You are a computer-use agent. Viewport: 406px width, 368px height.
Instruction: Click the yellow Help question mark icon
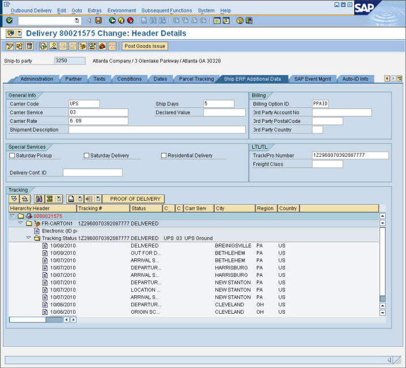pos(239,20)
